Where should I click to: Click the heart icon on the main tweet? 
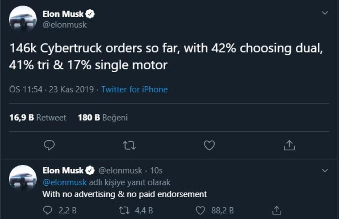[209, 146]
